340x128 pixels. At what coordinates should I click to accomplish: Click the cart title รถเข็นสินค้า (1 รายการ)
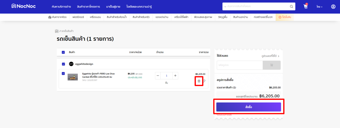point(85,39)
